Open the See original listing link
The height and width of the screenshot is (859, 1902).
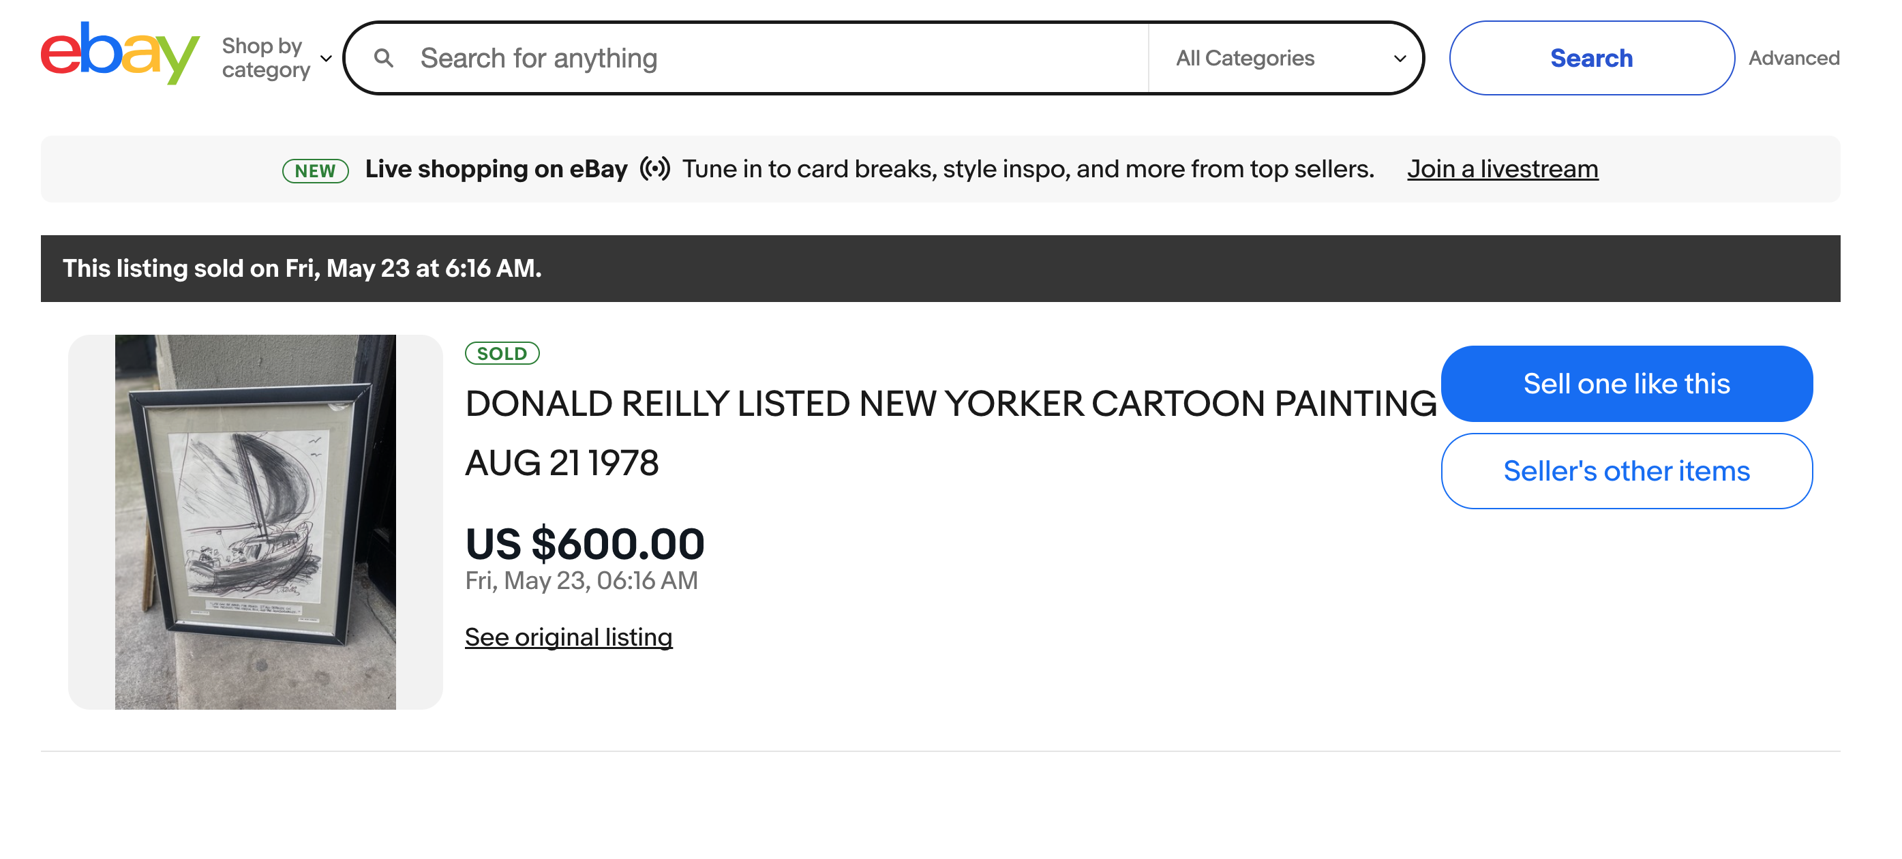click(569, 637)
